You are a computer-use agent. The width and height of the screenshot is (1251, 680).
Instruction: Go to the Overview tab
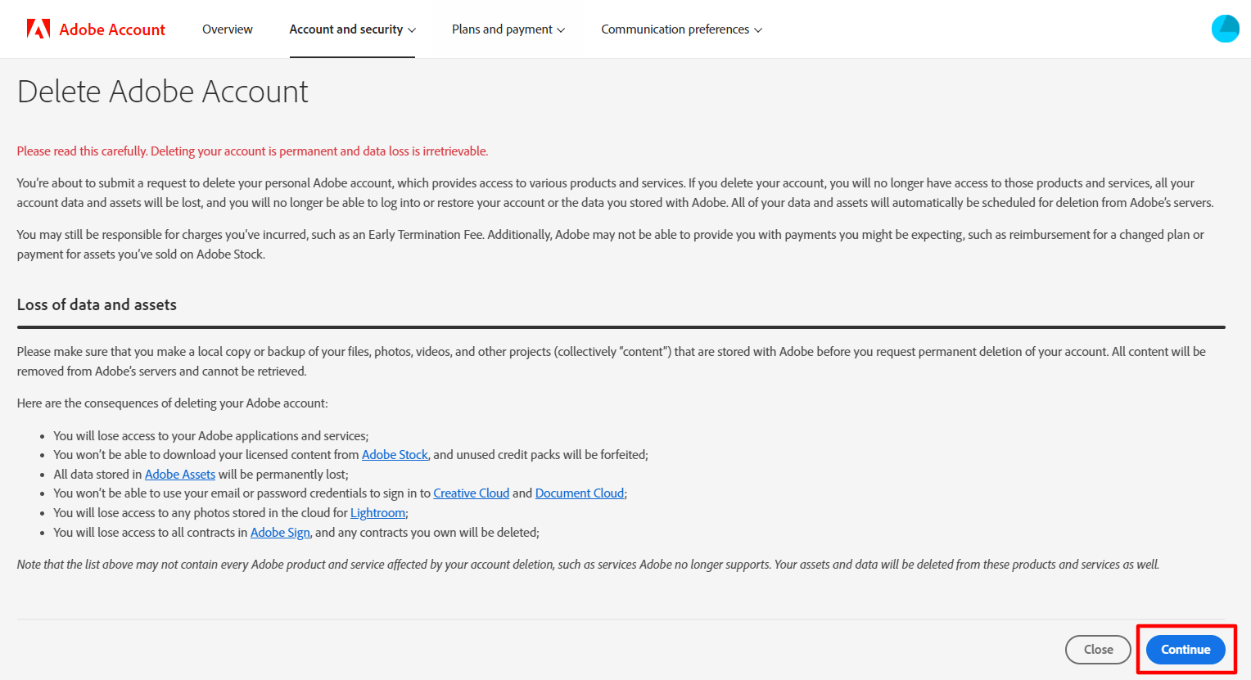228,29
